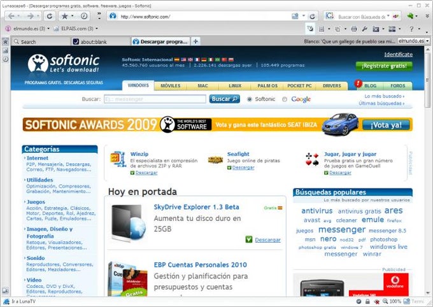Reload page using the toolbar refresh icon

pos(50,16)
